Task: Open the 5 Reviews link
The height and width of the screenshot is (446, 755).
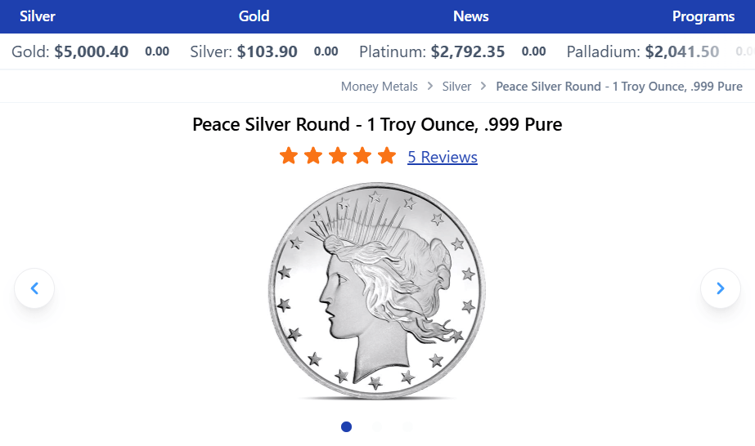Action: tap(443, 157)
